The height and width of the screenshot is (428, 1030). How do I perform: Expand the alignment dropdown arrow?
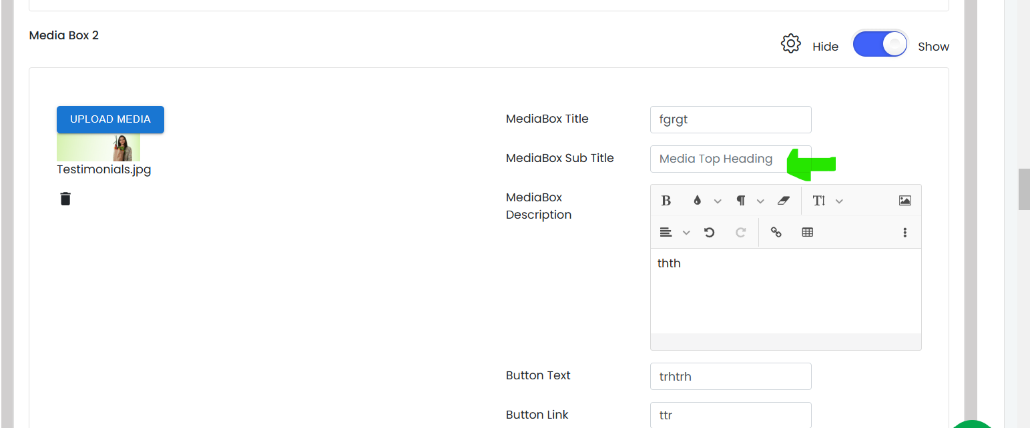point(686,233)
